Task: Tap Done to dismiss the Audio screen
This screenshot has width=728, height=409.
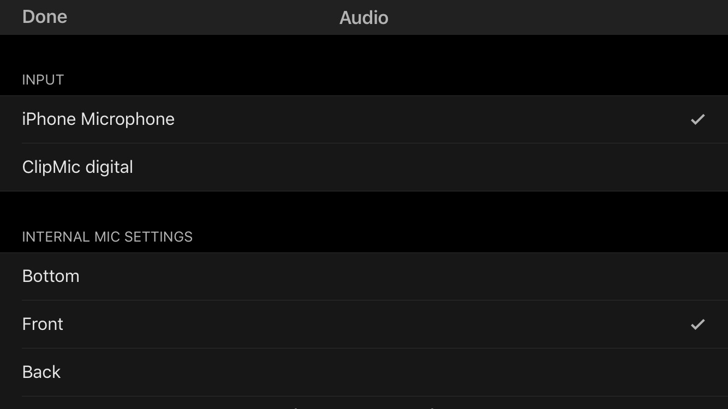Action: point(45,17)
